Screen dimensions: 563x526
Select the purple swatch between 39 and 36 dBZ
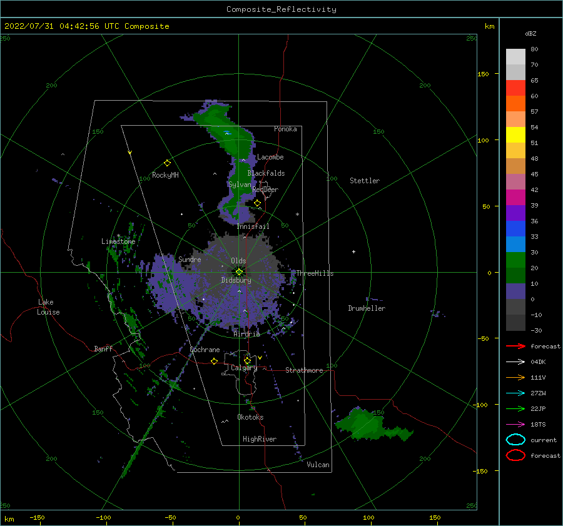coord(515,213)
